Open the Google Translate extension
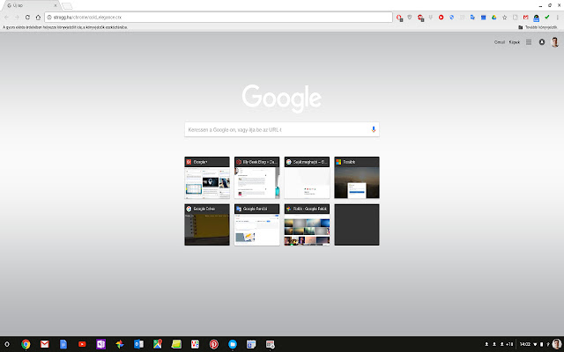The height and width of the screenshot is (352, 564). click(472, 18)
